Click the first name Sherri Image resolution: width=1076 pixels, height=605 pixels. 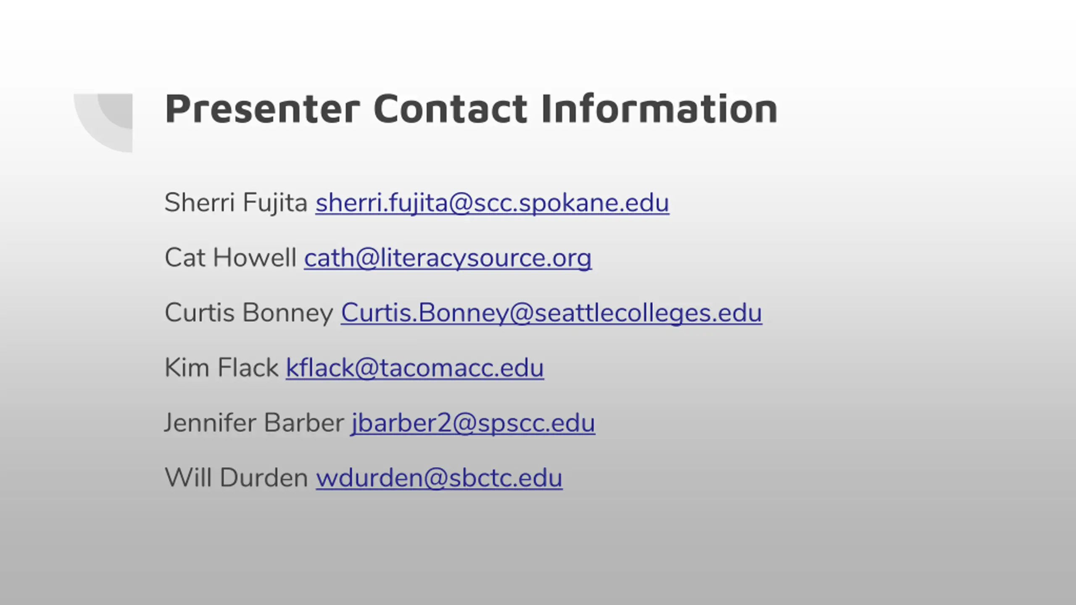tap(200, 203)
